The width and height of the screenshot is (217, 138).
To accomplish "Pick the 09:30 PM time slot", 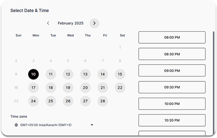I will tap(172, 87).
